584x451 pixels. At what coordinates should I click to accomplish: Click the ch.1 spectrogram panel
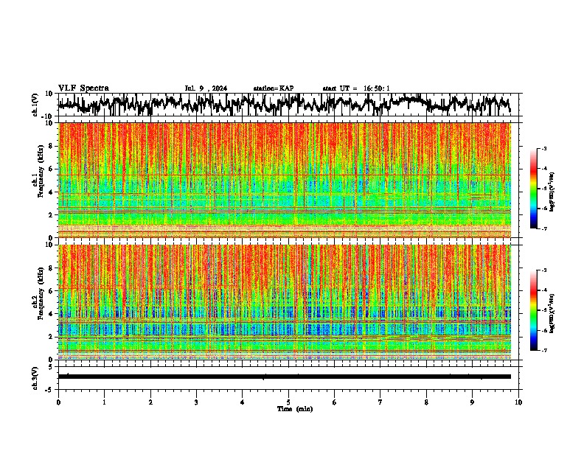[x=285, y=180]
